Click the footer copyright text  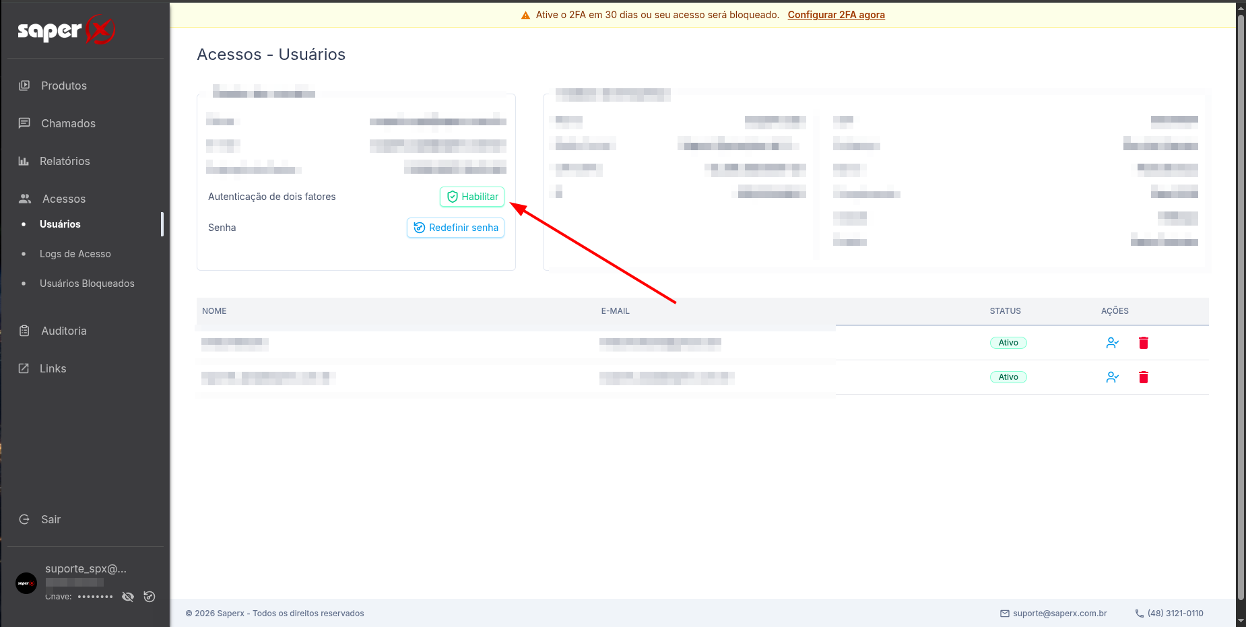(x=275, y=614)
